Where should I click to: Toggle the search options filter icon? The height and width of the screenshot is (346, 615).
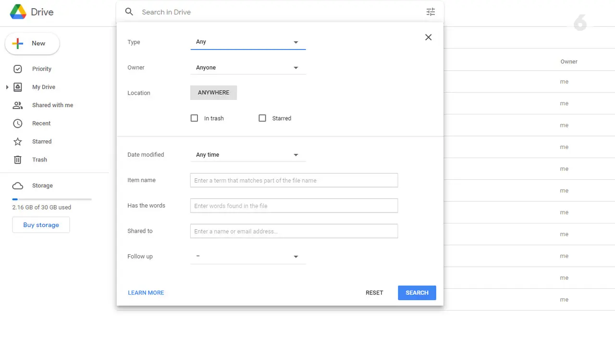(x=430, y=12)
